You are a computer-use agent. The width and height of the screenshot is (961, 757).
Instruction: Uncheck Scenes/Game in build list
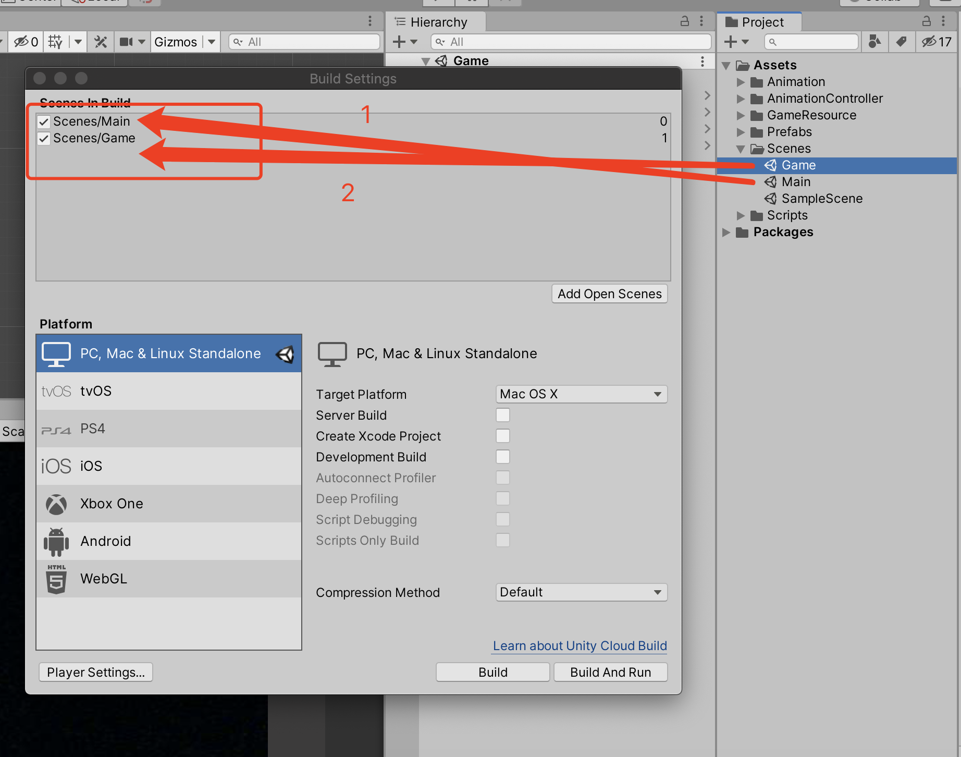[44, 139]
